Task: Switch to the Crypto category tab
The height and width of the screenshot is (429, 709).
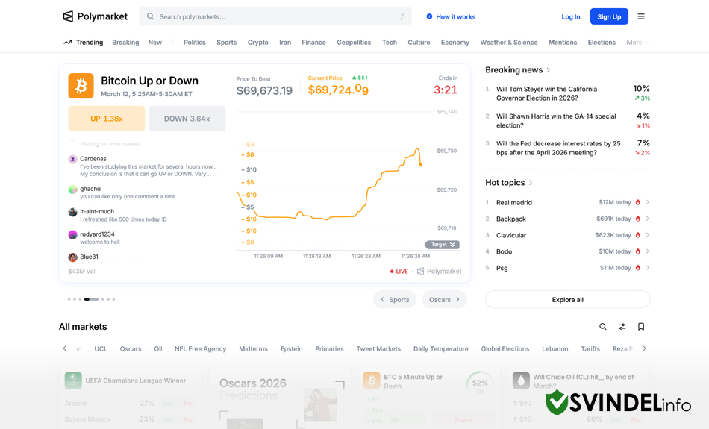Action: point(257,43)
